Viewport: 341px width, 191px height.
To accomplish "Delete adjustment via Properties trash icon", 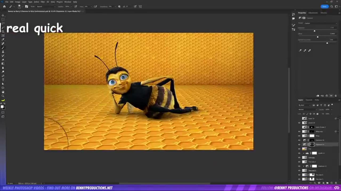I will (336, 96).
